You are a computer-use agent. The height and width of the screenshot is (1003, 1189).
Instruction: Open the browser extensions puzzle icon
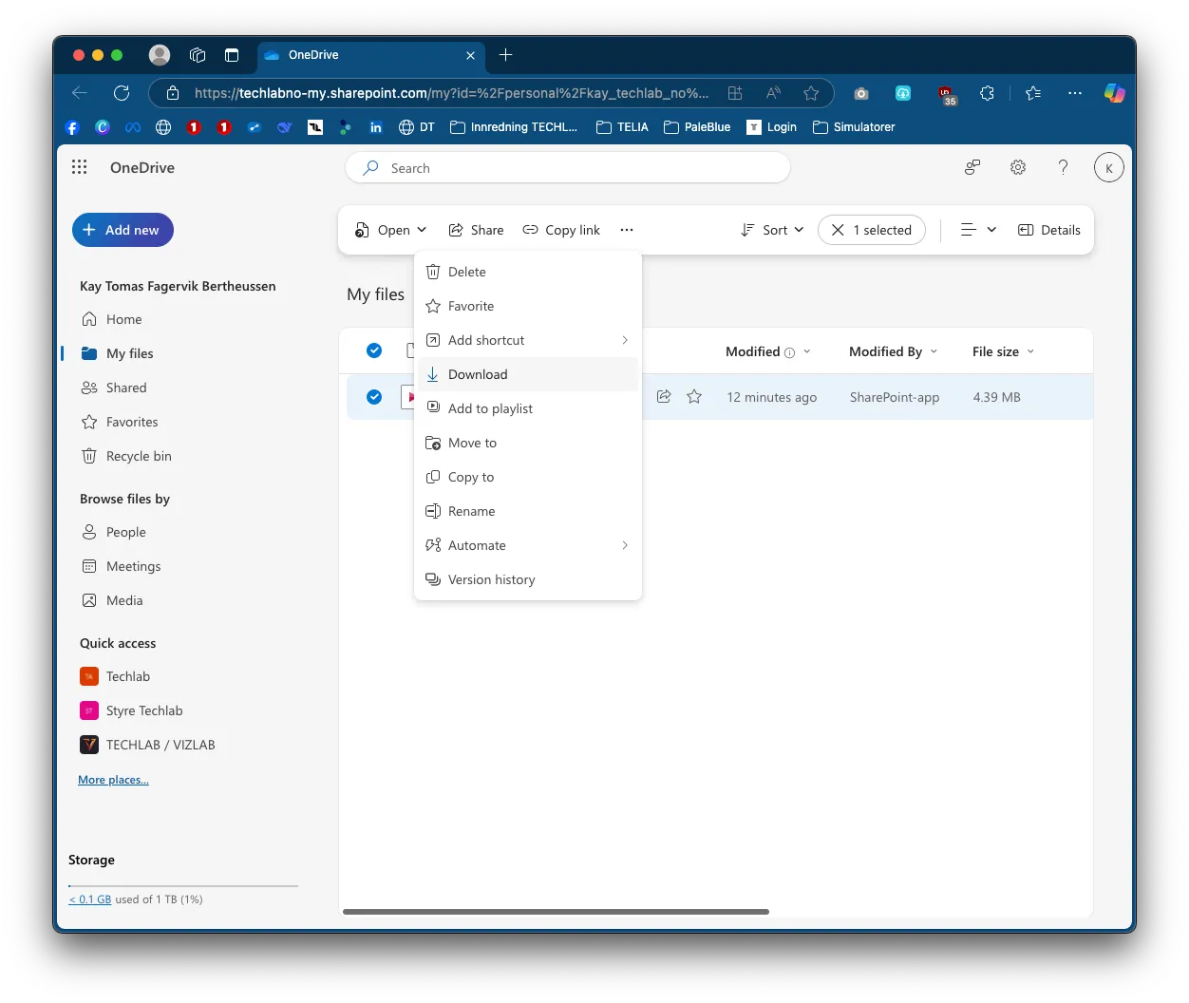pyautogui.click(x=987, y=93)
